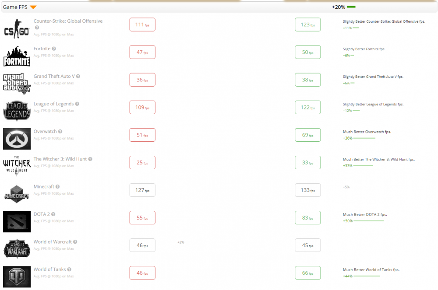Open The Witcher 3: Wild Hunt title link

pyautogui.click(x=60, y=159)
